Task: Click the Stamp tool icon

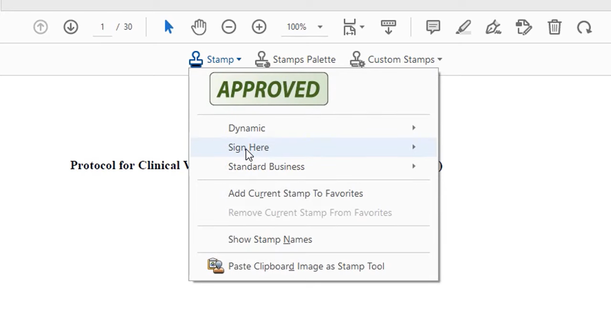Action: [196, 59]
